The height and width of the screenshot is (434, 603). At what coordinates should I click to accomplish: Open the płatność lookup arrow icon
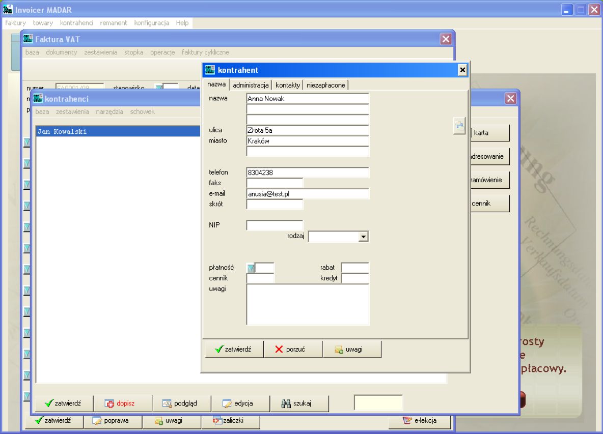click(251, 268)
